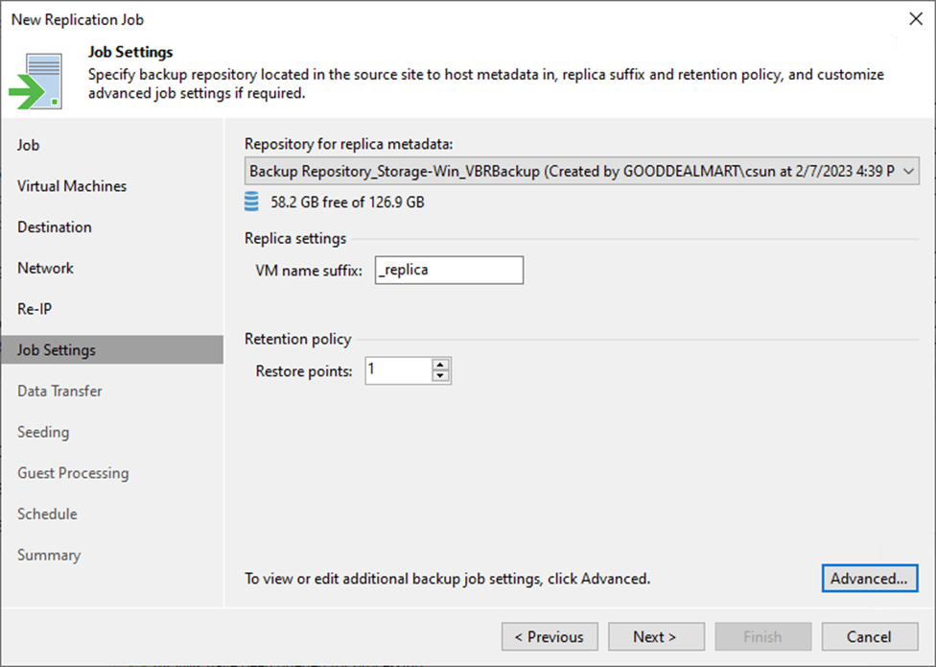Click the VM name suffix field
The height and width of the screenshot is (667, 936).
click(x=449, y=270)
